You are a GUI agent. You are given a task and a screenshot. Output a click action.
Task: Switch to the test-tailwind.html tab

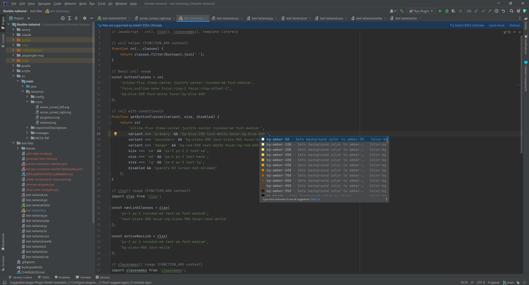click(114, 18)
